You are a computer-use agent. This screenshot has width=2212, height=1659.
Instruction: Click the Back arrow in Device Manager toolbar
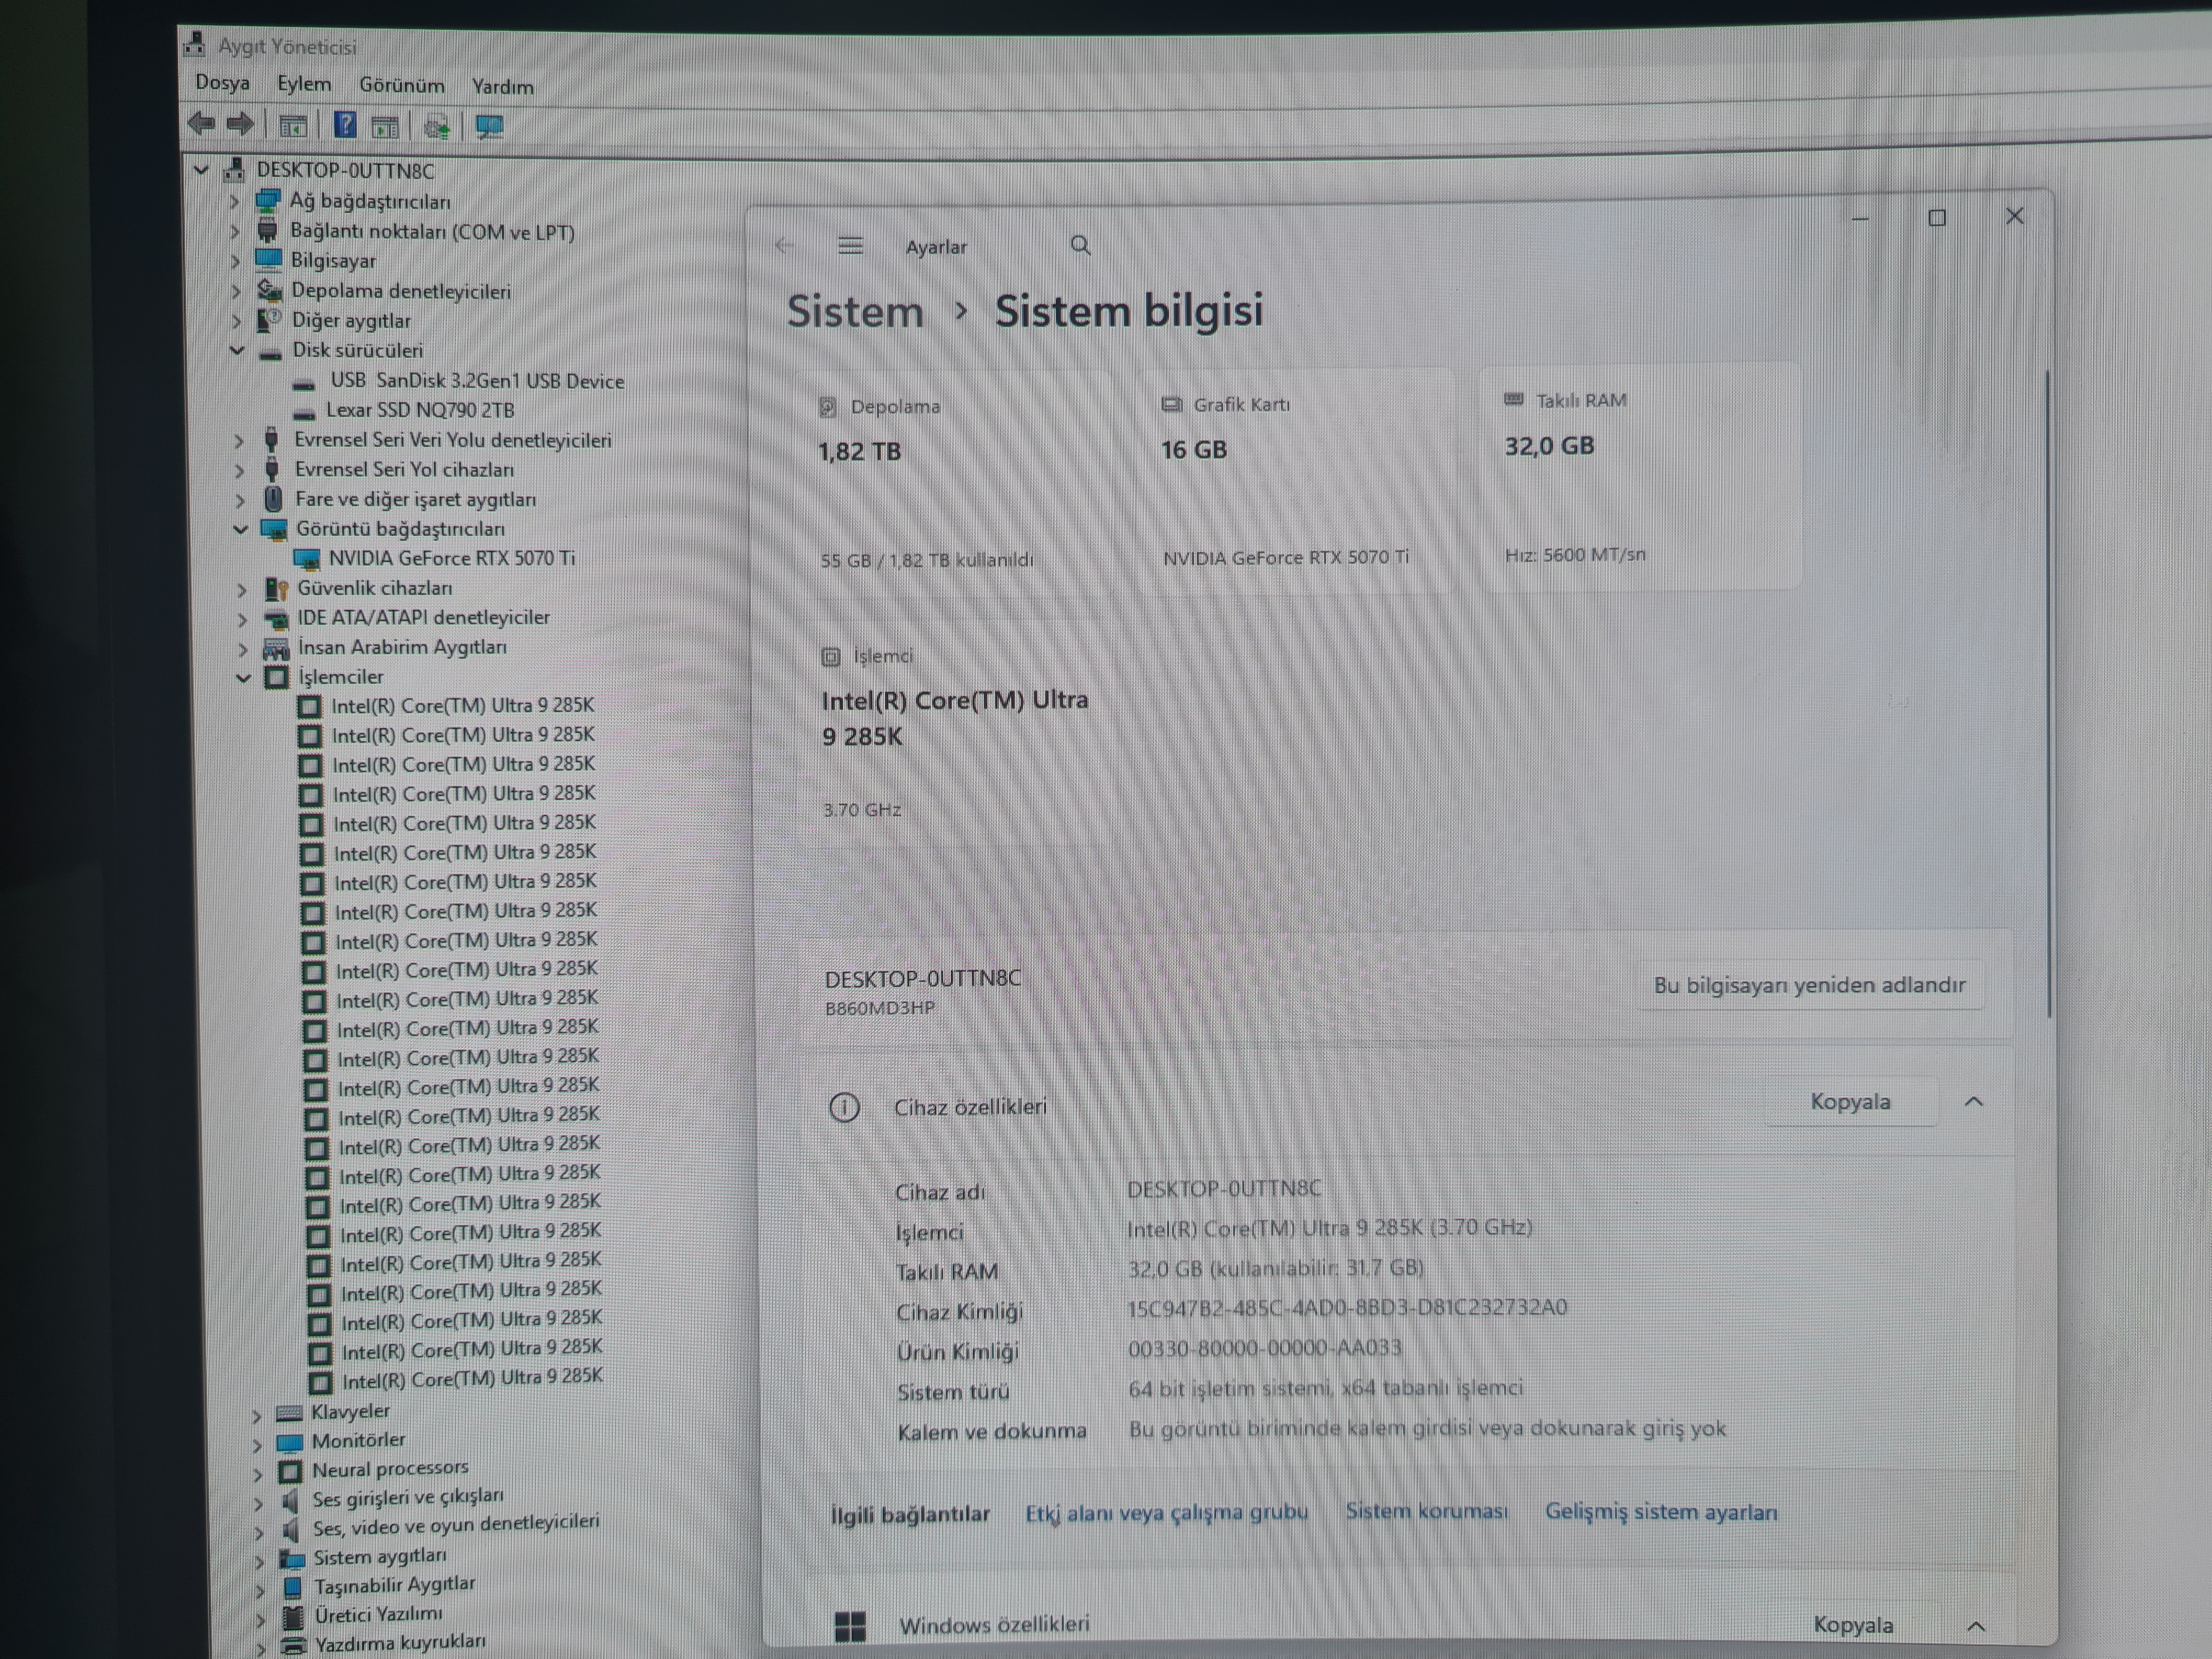click(201, 124)
